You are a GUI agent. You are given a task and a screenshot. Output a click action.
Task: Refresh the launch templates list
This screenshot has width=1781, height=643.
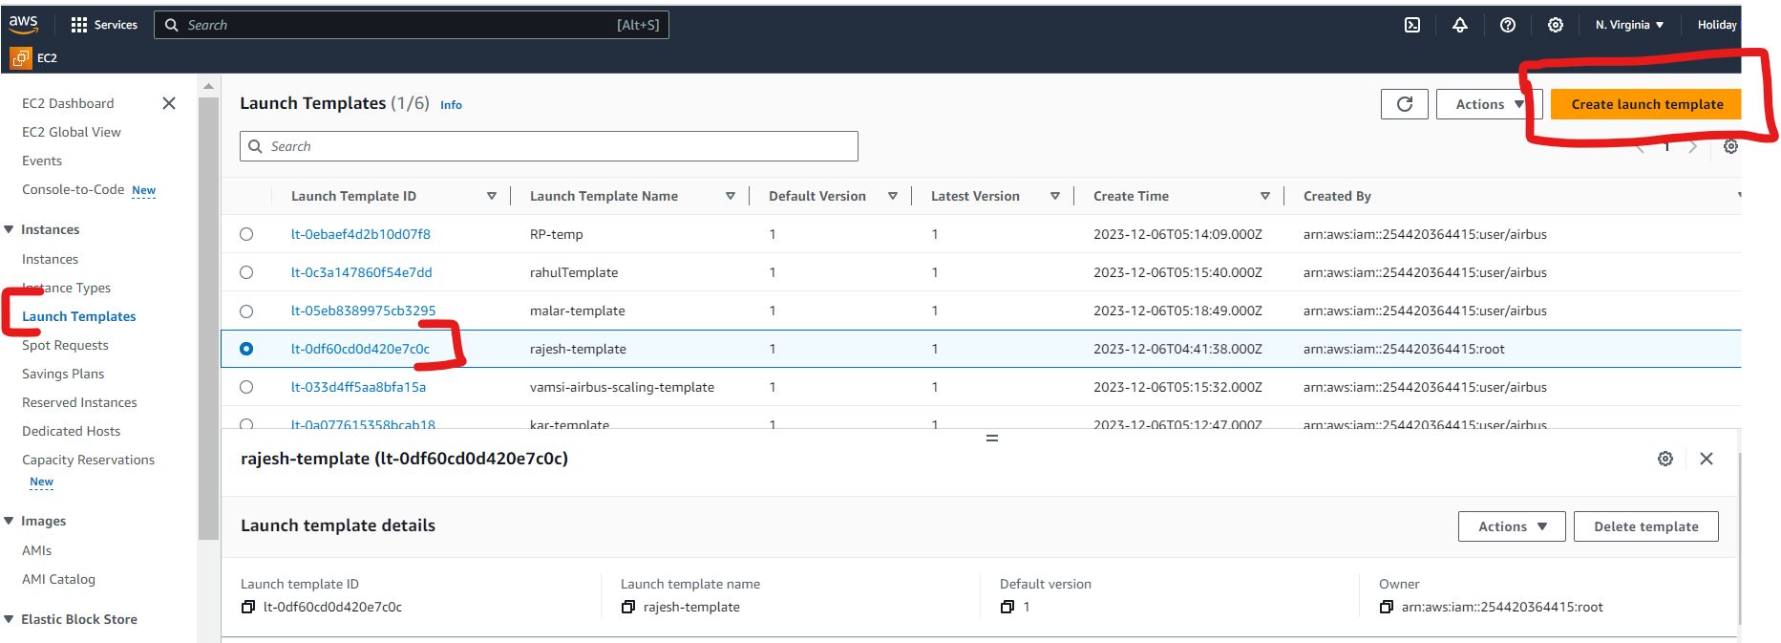click(1405, 104)
